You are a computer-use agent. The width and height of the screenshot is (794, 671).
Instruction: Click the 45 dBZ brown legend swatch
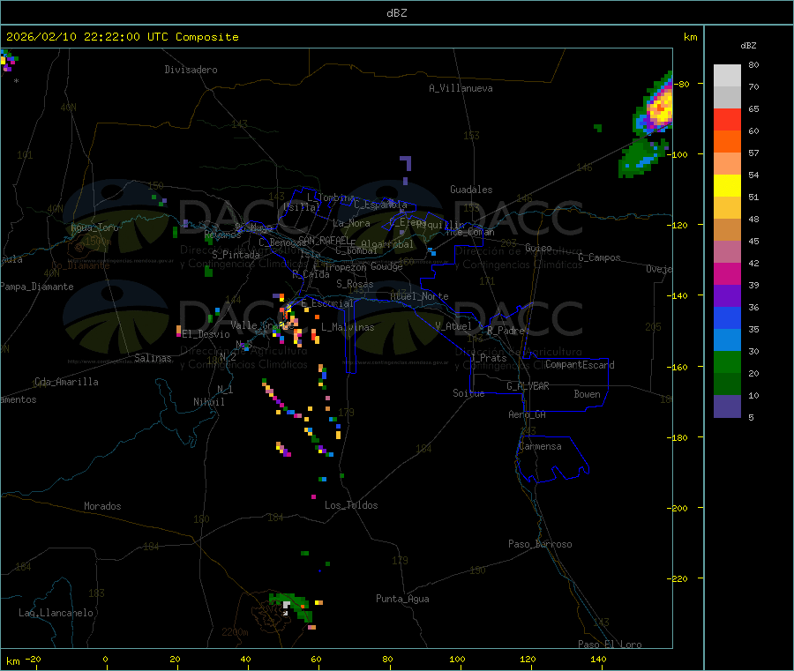coord(727,230)
